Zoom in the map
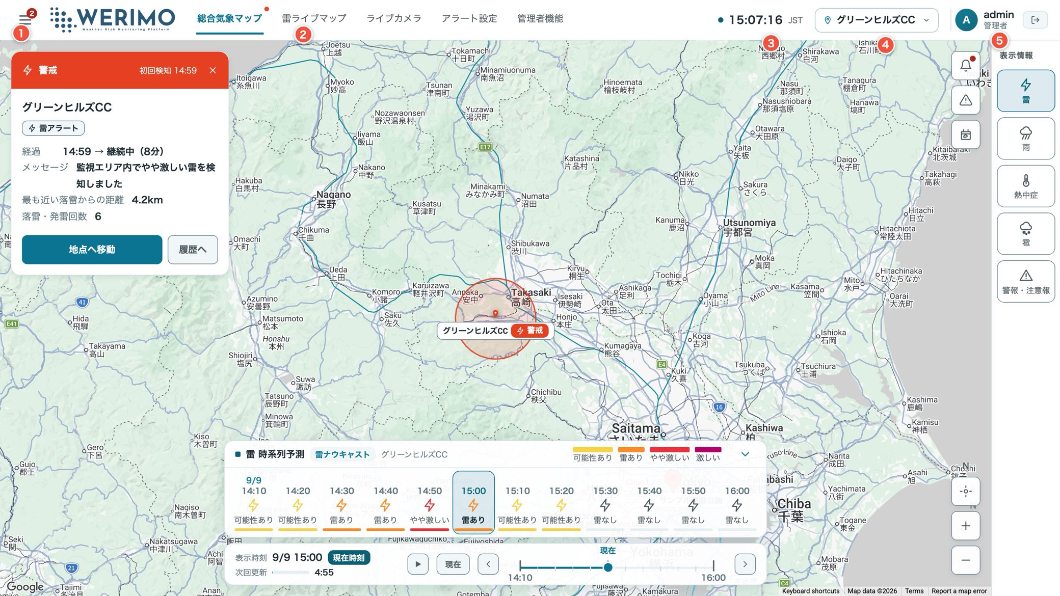Image resolution: width=1060 pixels, height=596 pixels. pyautogui.click(x=966, y=526)
